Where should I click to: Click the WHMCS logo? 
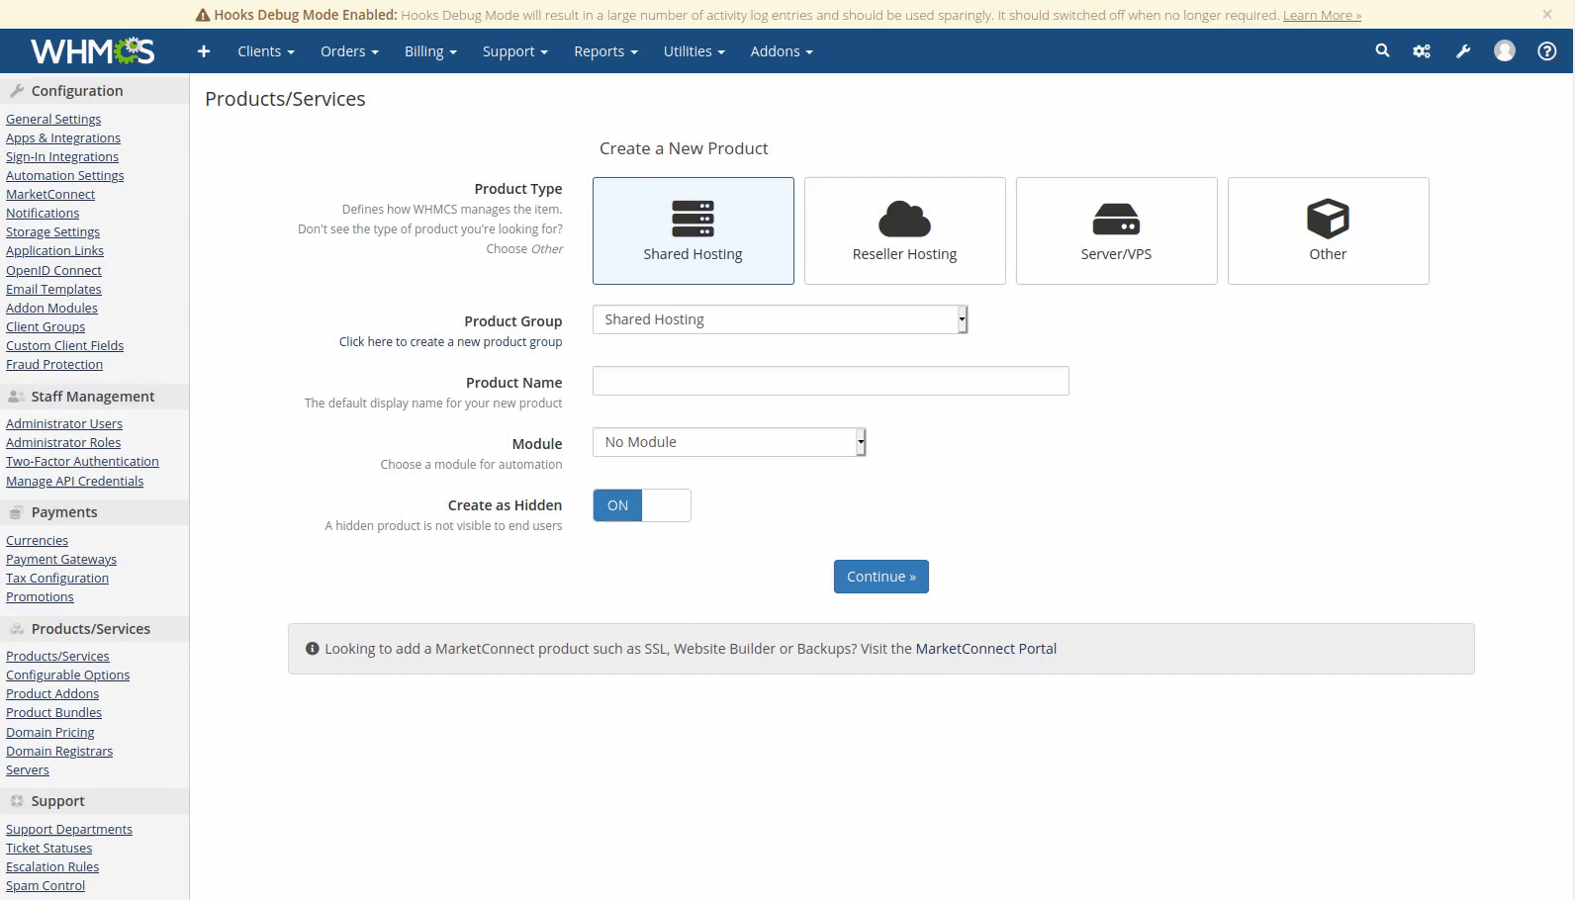coord(92,50)
